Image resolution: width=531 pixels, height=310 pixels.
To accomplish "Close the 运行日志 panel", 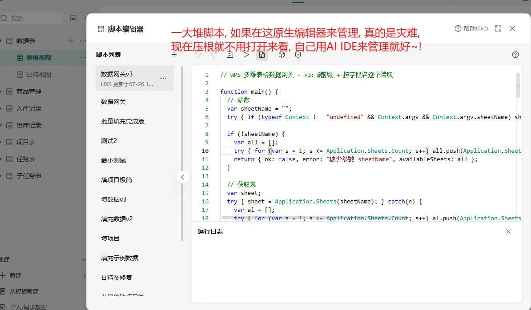I will click(508, 231).
